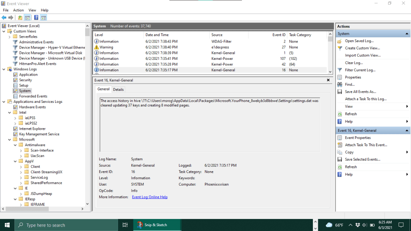Open the Event Log Online Help link
Screen dimensions: 411x231
click(x=149, y=197)
